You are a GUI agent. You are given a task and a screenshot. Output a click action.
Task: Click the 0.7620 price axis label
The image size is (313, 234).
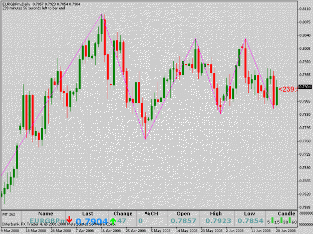305,194
